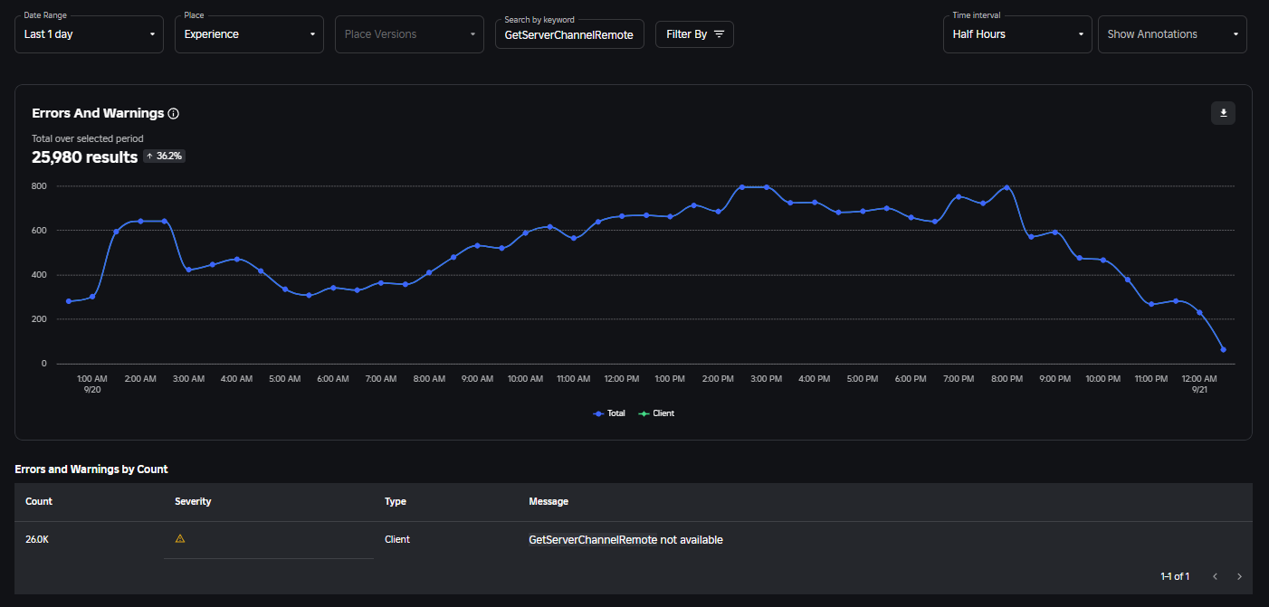Click the last data point on chart

pos(1223,349)
